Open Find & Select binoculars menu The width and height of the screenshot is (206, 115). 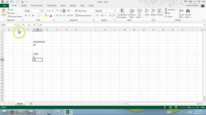tap(188, 13)
